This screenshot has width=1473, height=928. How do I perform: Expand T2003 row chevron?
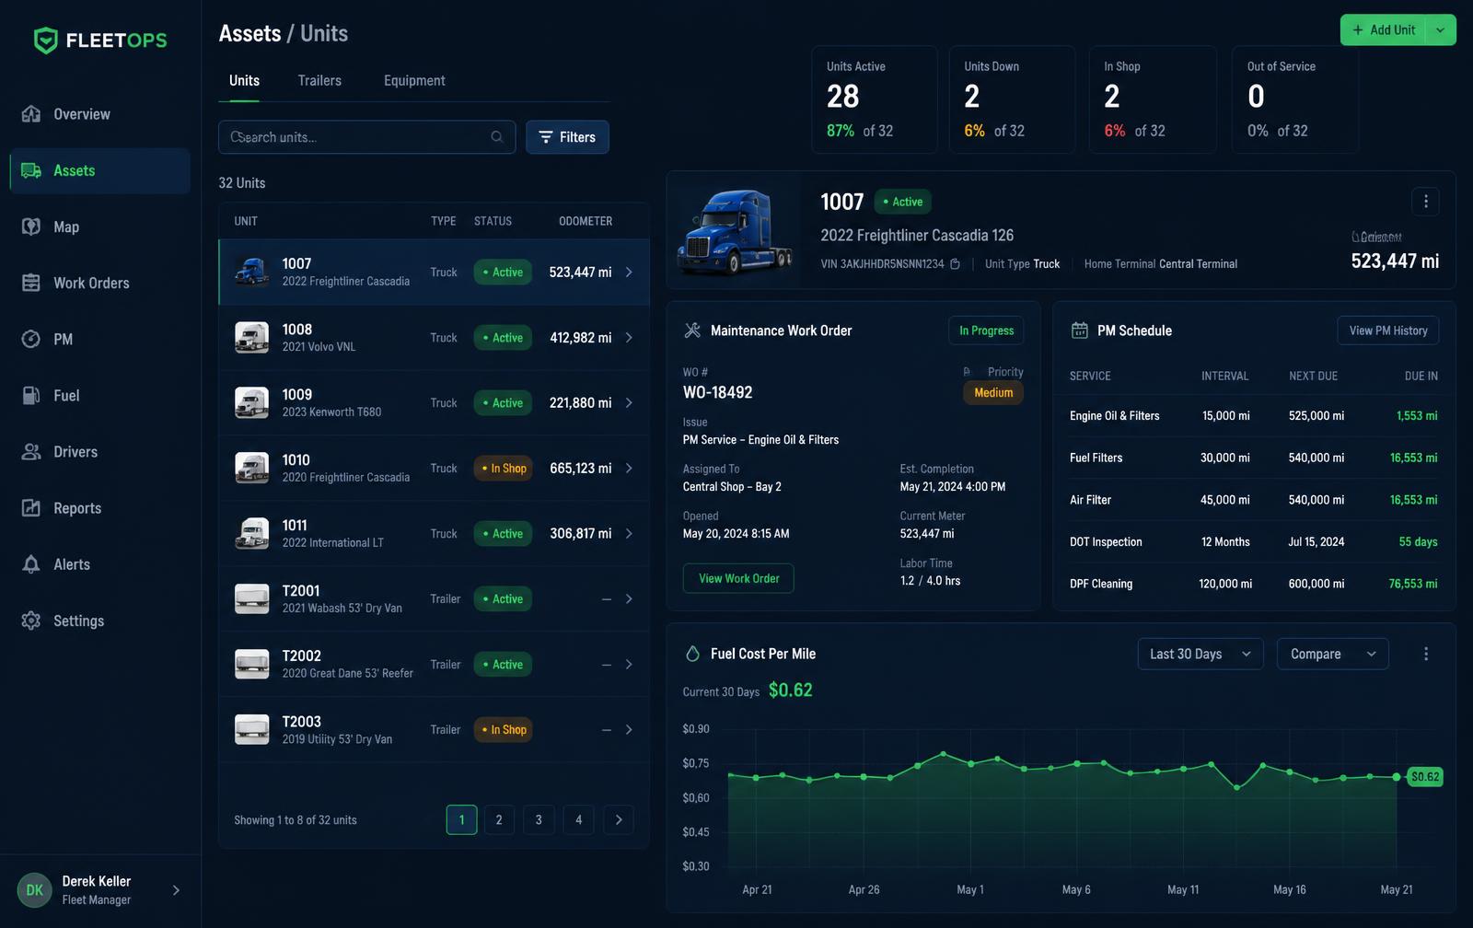(629, 730)
